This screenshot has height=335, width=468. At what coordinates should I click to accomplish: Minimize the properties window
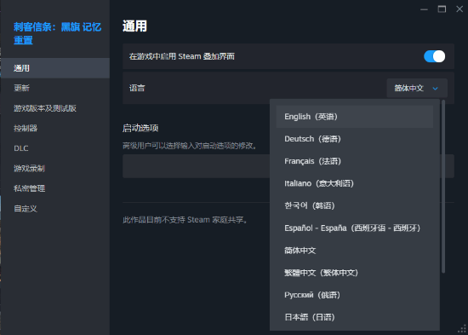tap(424, 9)
